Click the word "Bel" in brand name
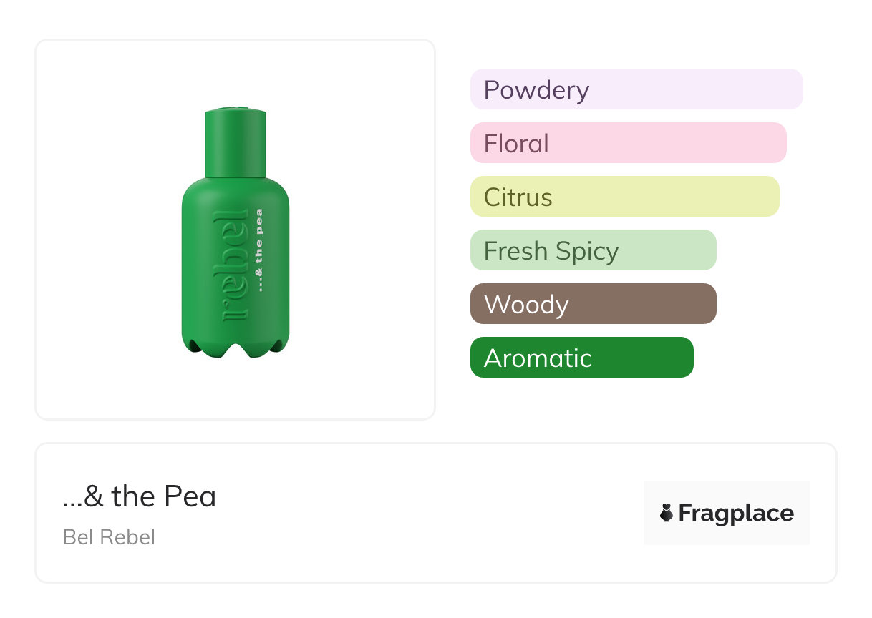Image resolution: width=872 pixels, height=618 pixels. [x=78, y=537]
